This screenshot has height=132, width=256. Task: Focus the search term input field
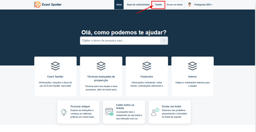120,41
